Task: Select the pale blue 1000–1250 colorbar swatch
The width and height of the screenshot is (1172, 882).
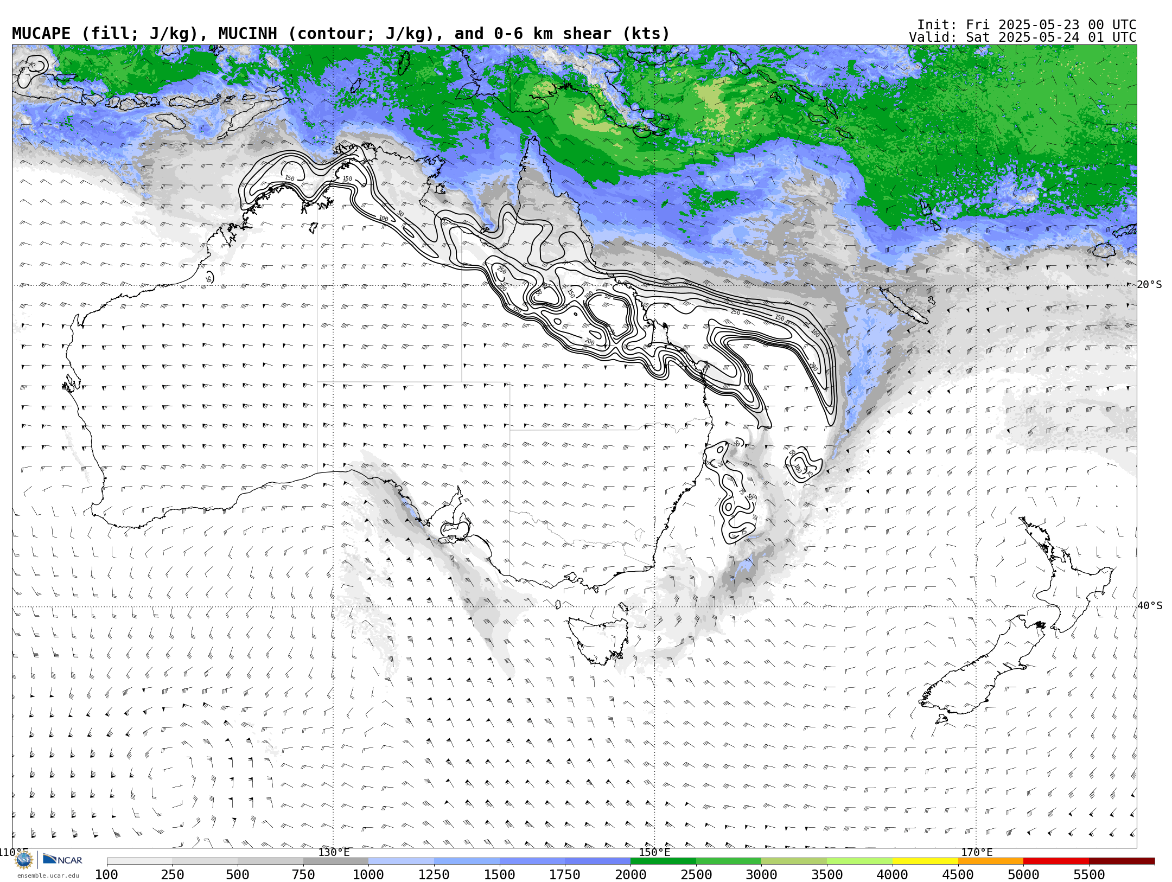Action: (x=402, y=861)
